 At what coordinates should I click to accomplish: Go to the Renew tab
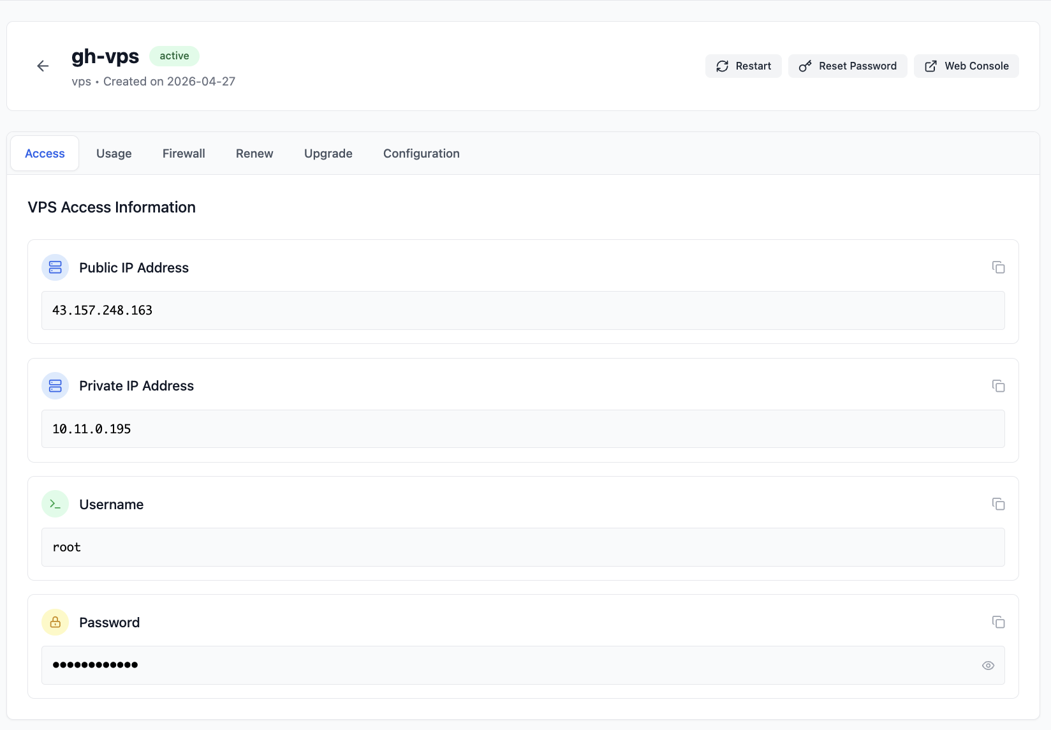[x=254, y=154]
